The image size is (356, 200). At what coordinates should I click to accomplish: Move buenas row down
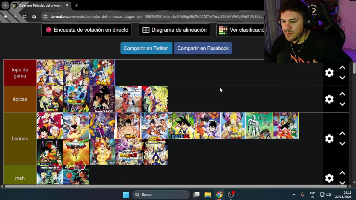[x=342, y=144]
